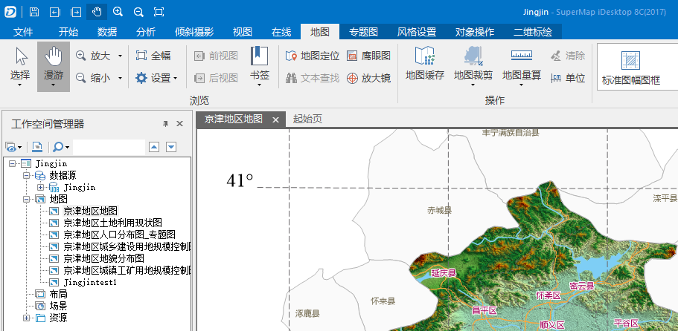The width and height of the screenshot is (678, 331).
Task: Expand the 缩小 dropdown arrow
Action: click(x=121, y=78)
